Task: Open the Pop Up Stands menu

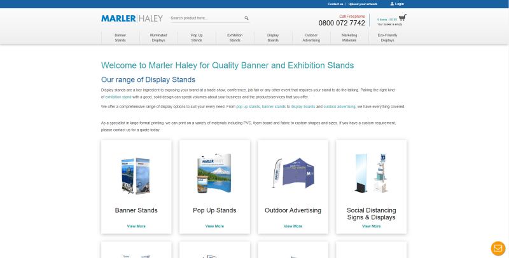Action: [x=197, y=37]
